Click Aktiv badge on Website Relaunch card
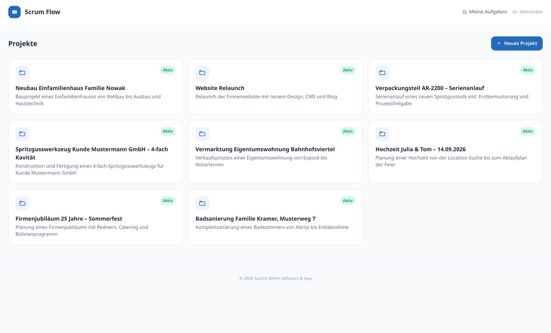Image resolution: width=551 pixels, height=333 pixels. click(348, 70)
